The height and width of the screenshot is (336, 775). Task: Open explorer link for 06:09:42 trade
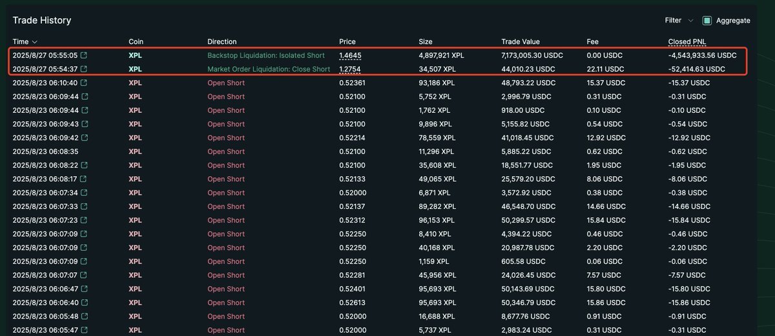[84, 138]
